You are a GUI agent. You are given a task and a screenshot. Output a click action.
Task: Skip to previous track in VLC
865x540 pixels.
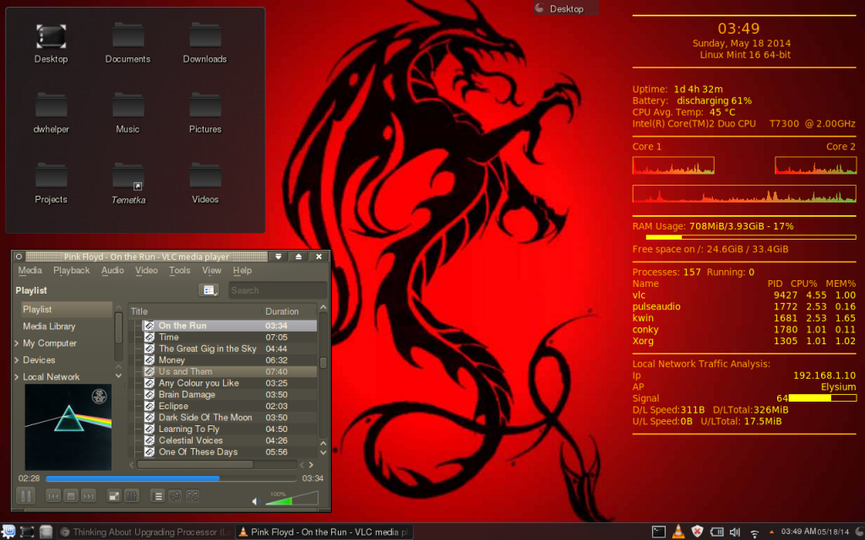tap(53, 496)
